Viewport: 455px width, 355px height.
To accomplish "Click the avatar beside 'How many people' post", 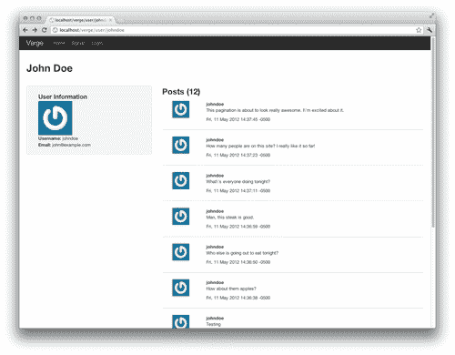I will coord(181,145).
